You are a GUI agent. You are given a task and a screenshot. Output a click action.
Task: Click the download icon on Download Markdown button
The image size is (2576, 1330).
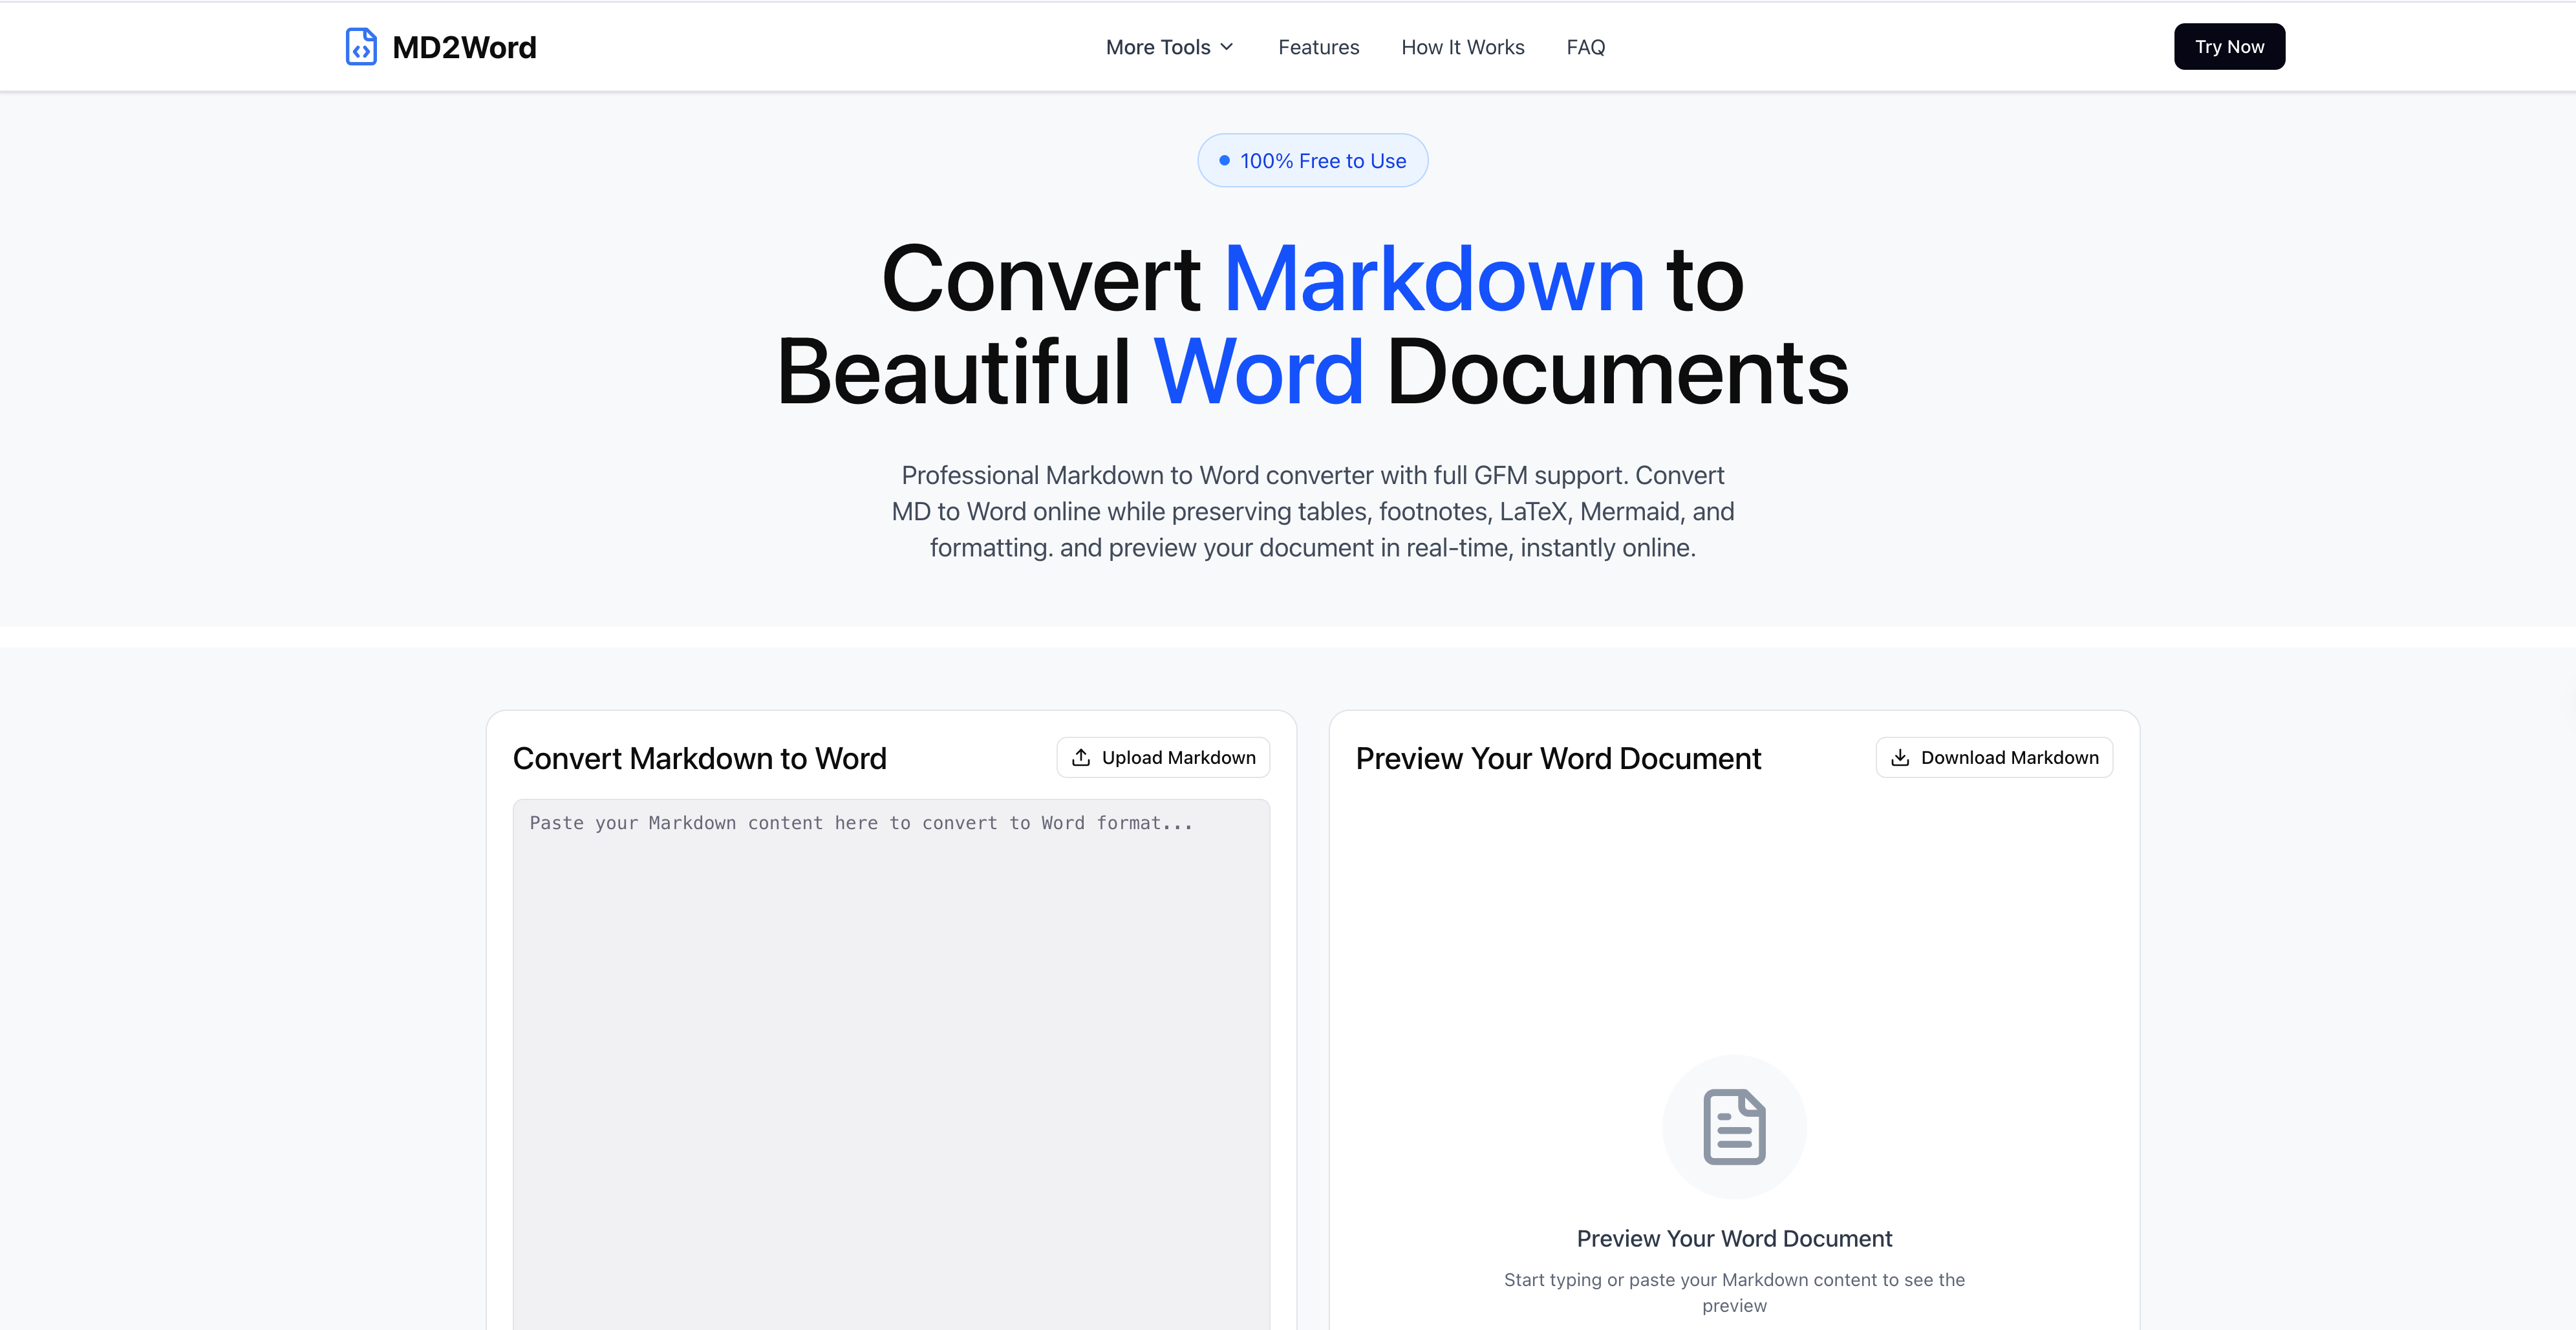click(x=1900, y=757)
